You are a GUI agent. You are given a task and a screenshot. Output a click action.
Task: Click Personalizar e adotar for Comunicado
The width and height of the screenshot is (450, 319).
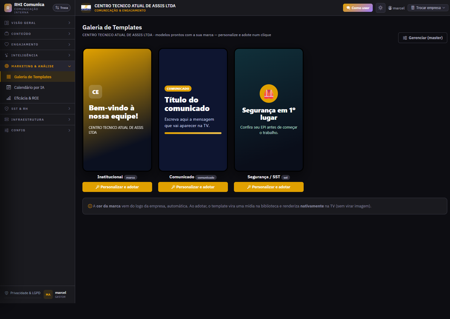193,187
